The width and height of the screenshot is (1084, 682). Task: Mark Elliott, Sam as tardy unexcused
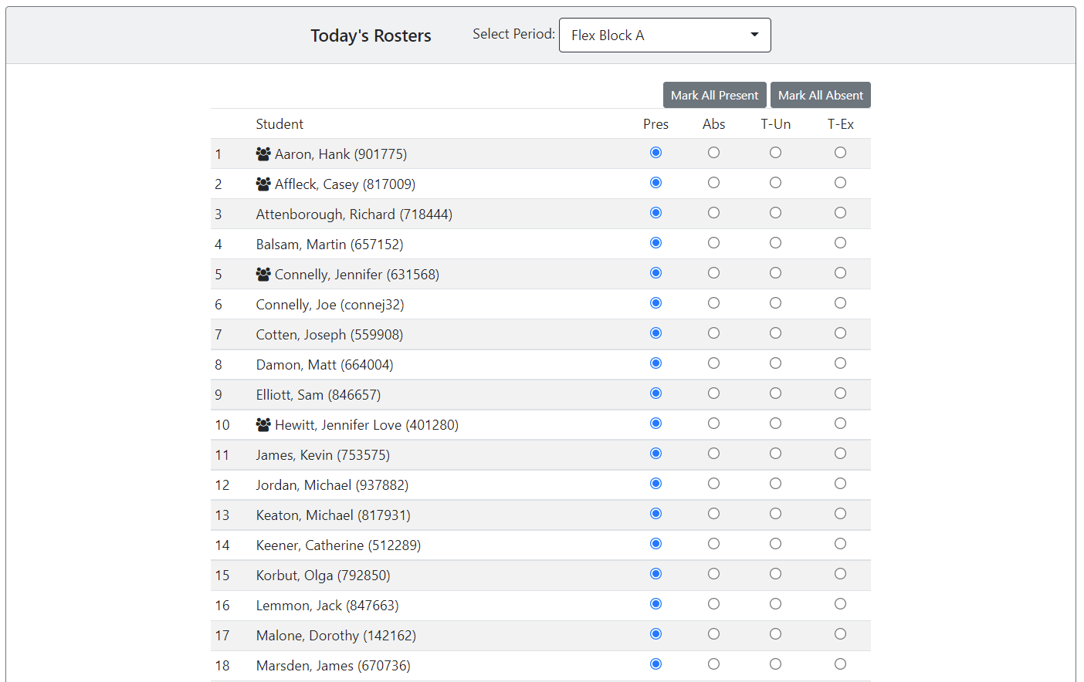tap(775, 393)
